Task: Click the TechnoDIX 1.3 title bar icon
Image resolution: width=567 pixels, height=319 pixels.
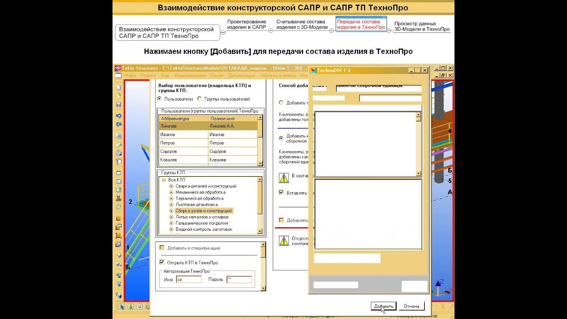Action: pos(313,70)
